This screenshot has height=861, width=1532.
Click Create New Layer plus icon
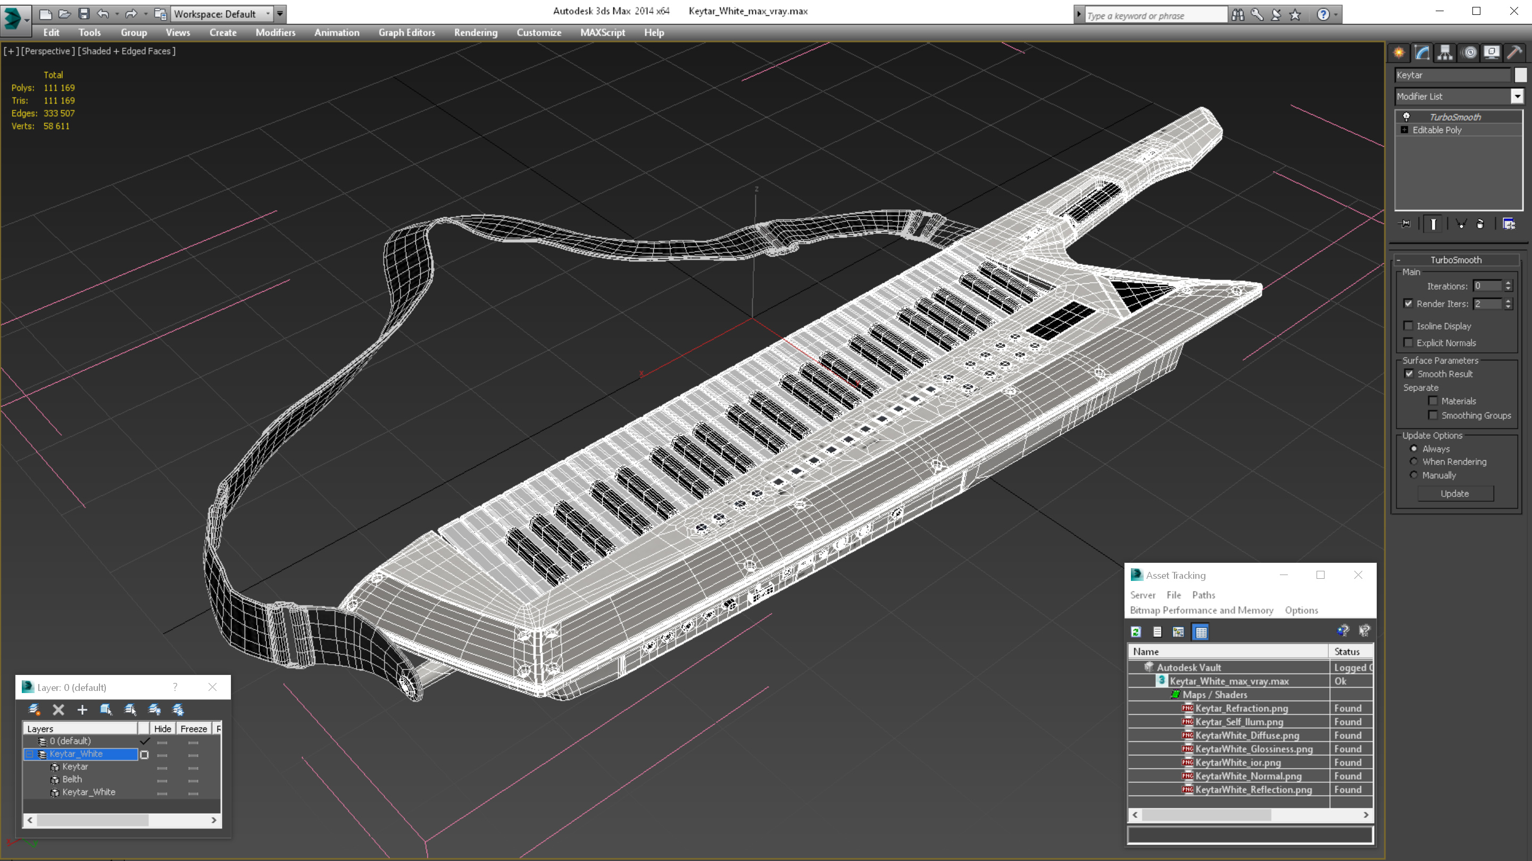(82, 710)
